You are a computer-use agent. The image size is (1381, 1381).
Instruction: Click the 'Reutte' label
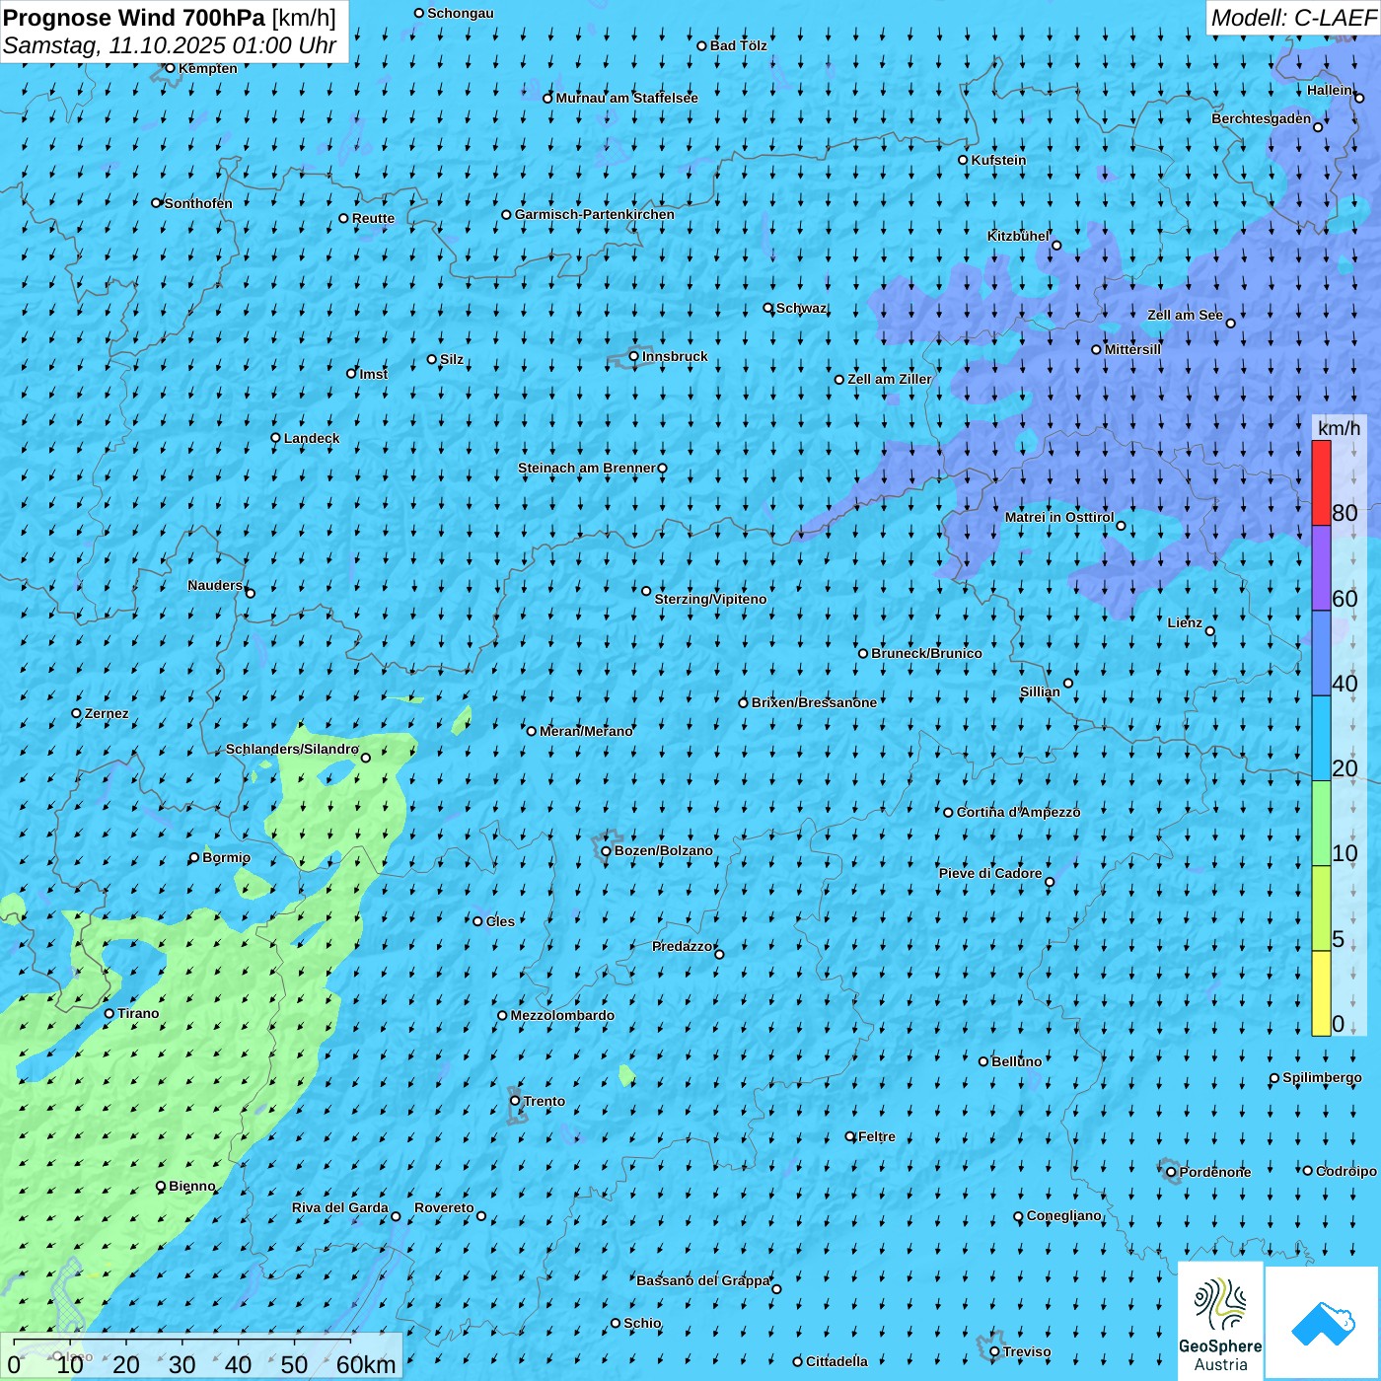point(373,218)
